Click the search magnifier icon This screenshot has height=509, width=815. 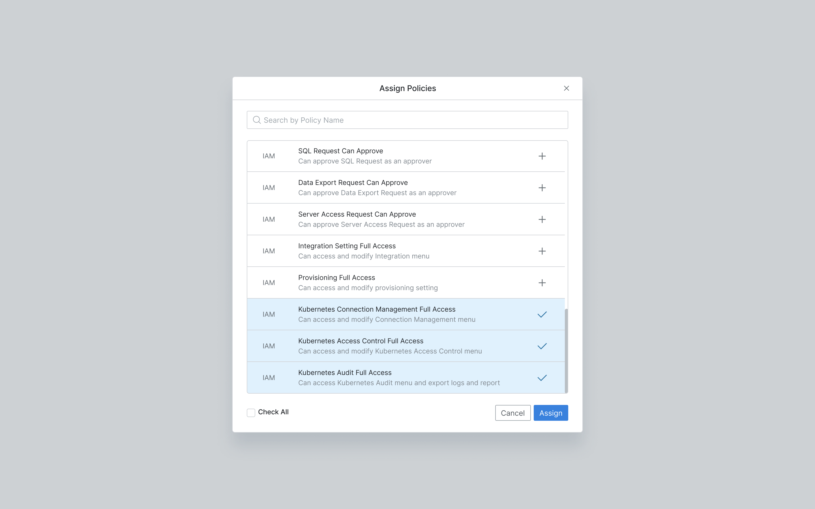click(x=257, y=120)
